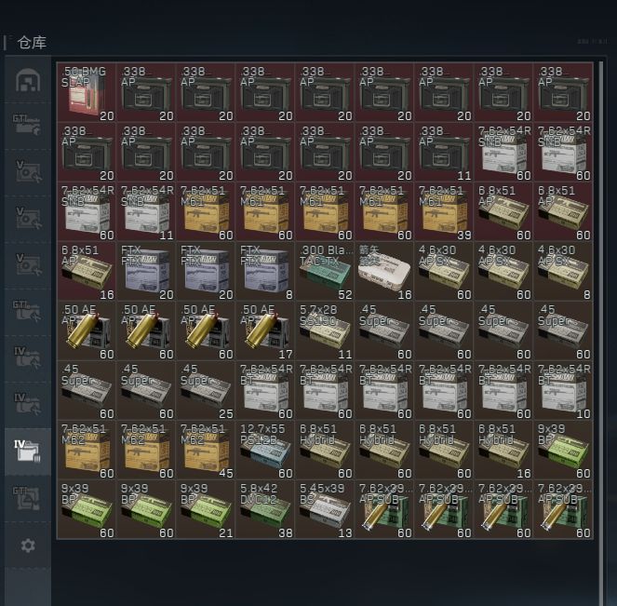Select the .338 AP stack of 11
The height and width of the screenshot is (606, 617).
pyautogui.click(x=444, y=152)
